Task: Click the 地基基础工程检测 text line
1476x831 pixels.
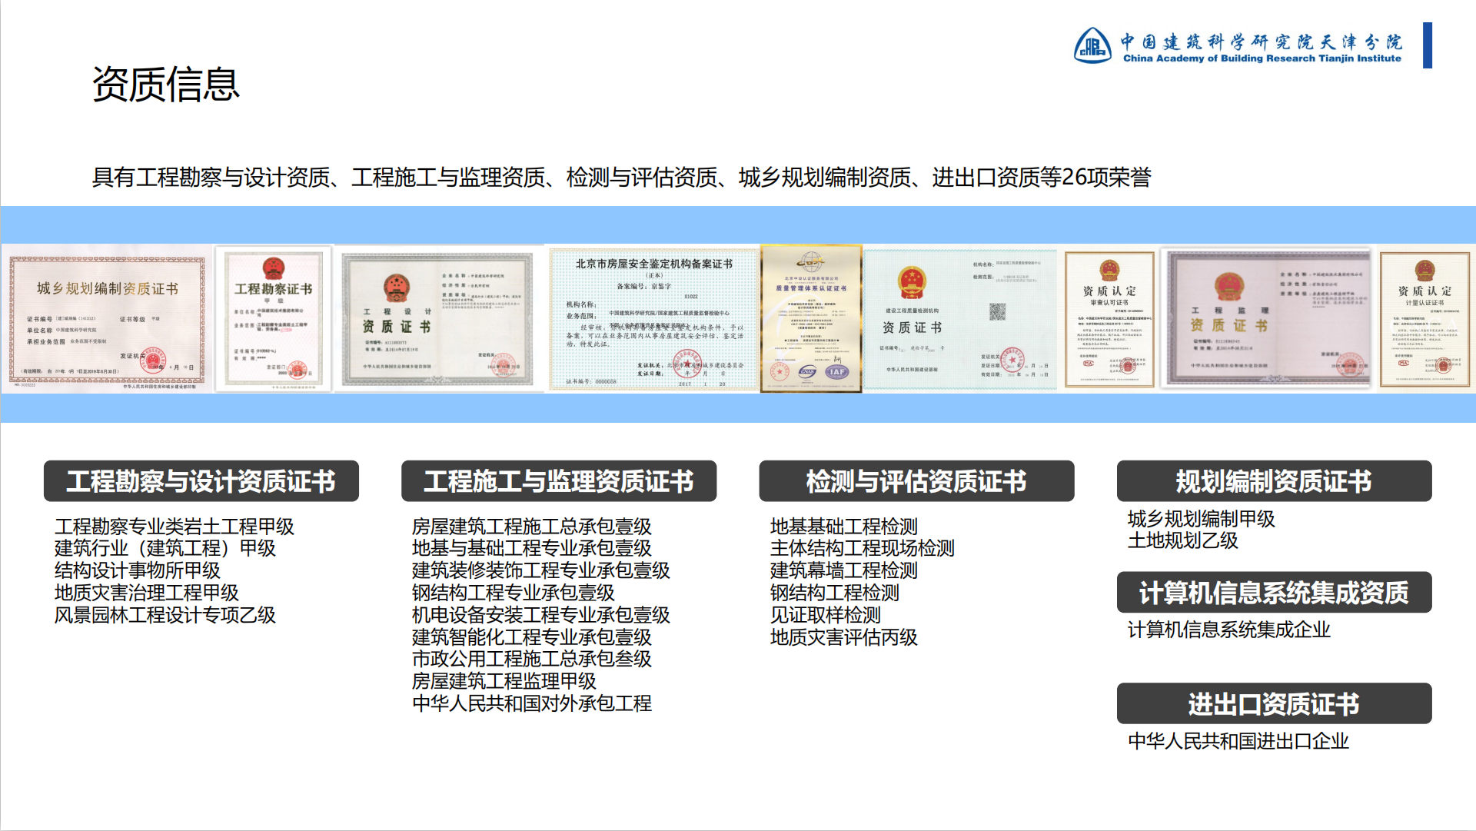Action: tap(844, 527)
